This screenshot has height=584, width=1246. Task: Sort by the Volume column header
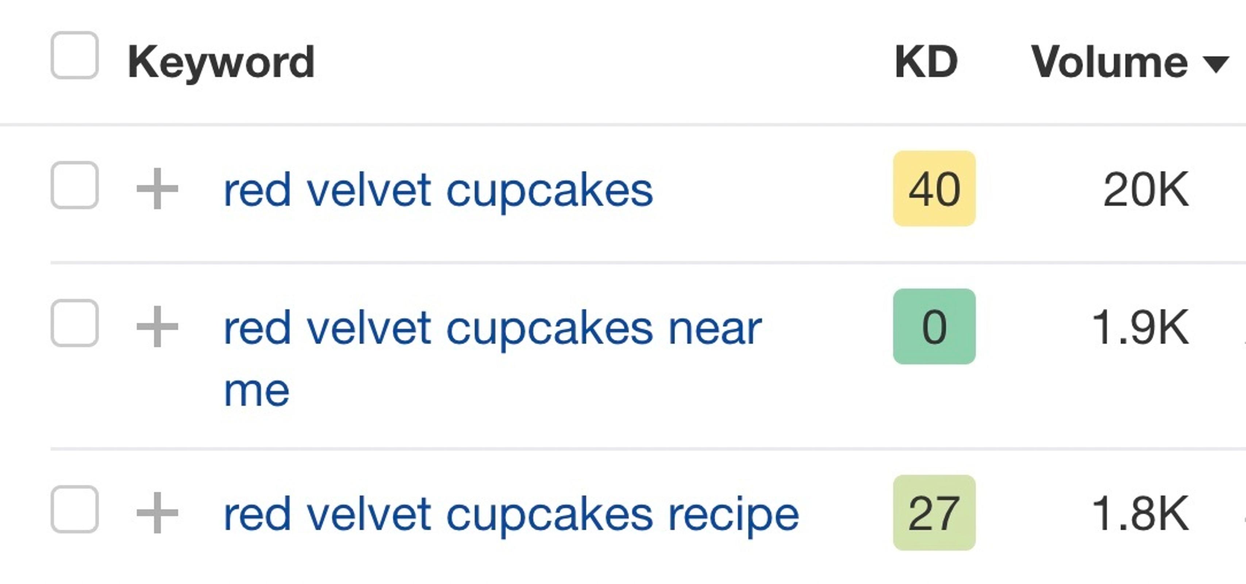pos(1109,62)
